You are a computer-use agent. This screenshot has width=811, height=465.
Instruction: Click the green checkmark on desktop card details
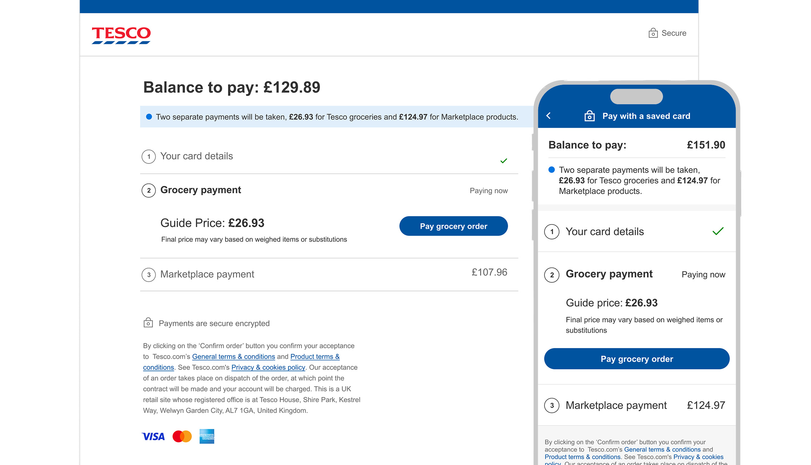(x=503, y=161)
